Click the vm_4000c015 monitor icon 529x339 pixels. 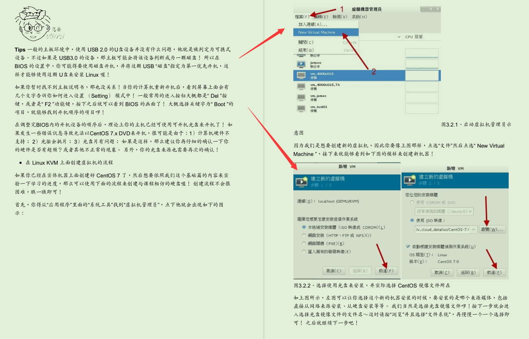tap(301, 75)
